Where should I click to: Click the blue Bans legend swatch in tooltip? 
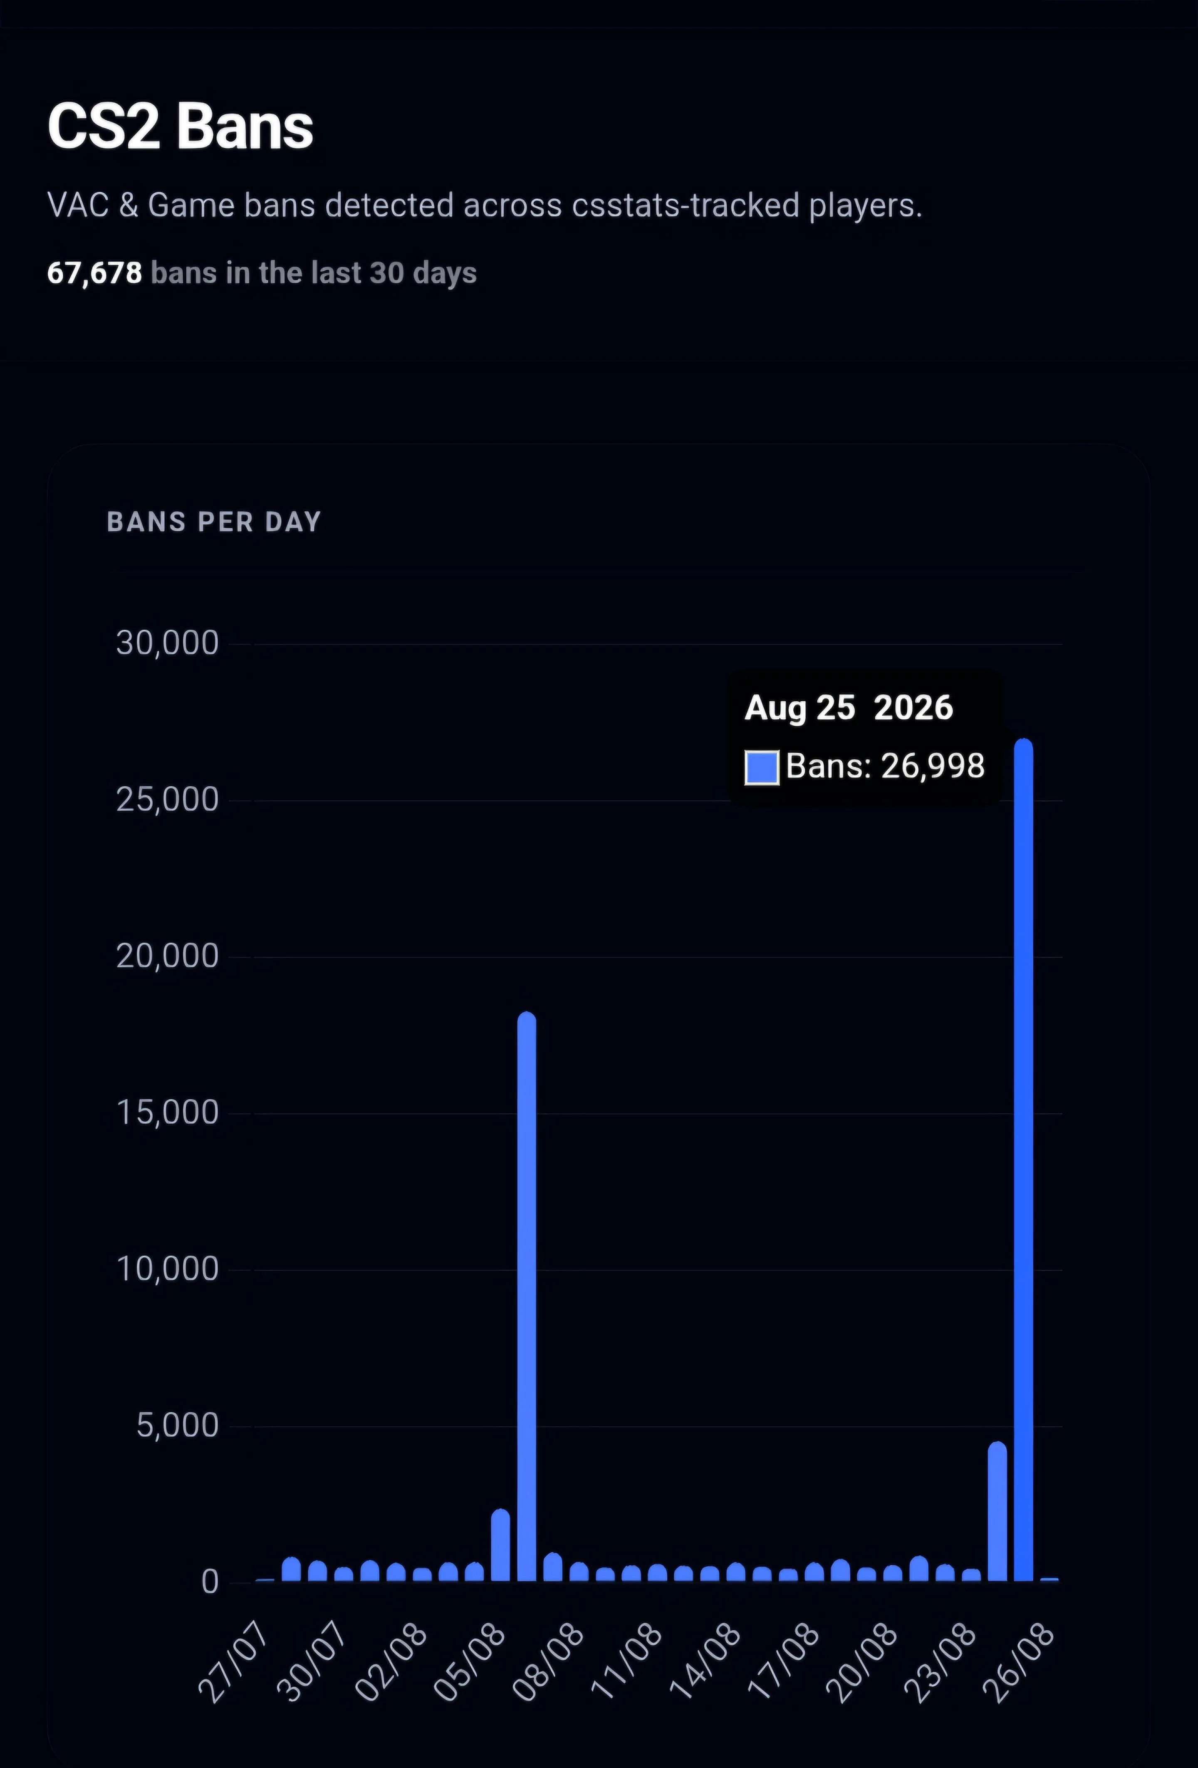(x=761, y=767)
